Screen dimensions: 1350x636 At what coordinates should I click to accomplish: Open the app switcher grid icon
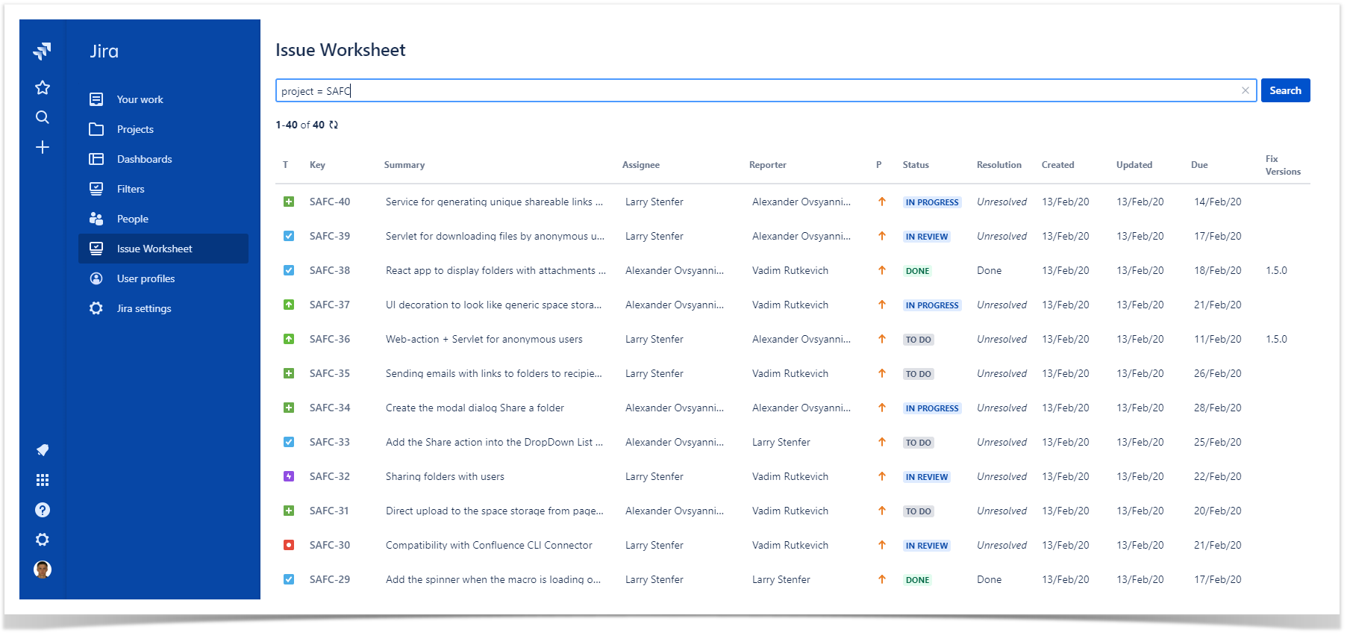[x=43, y=480]
